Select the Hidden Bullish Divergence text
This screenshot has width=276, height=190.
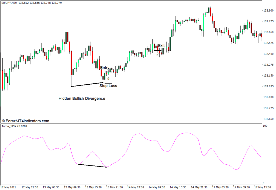tap(82, 99)
